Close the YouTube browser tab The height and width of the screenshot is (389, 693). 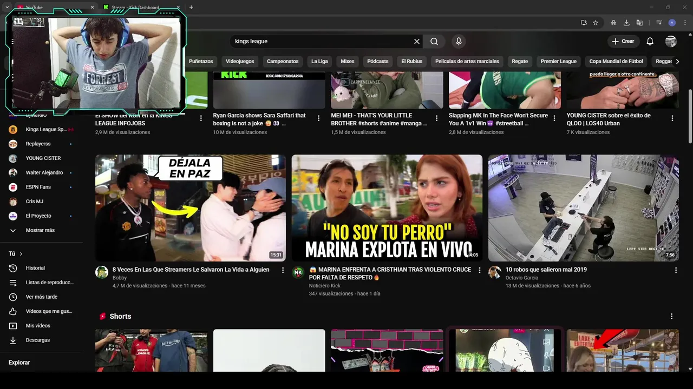click(x=92, y=8)
